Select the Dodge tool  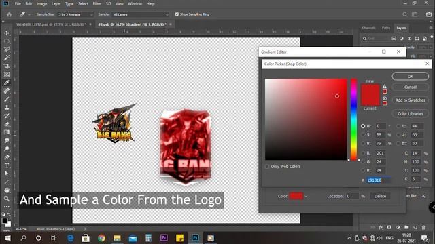[7, 149]
